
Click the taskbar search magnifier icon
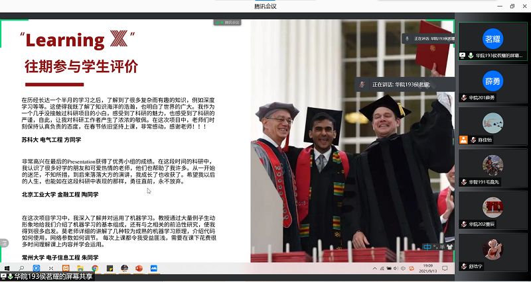pos(22,269)
